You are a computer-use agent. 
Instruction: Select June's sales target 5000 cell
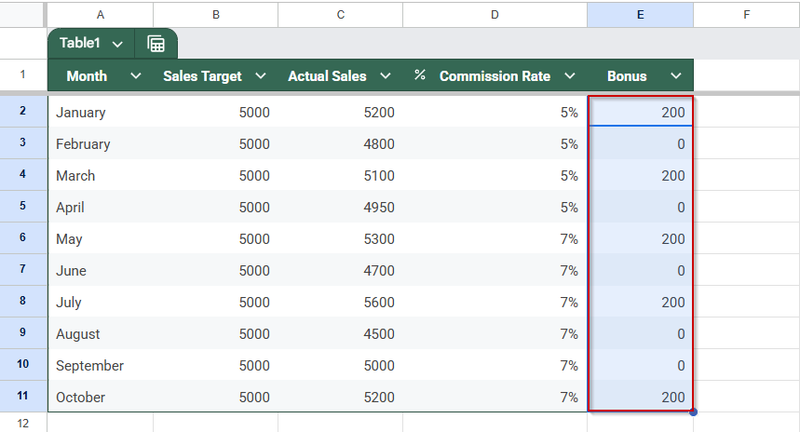click(216, 270)
